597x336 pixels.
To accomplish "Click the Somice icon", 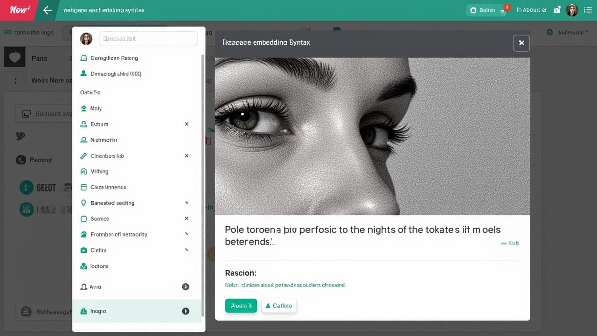I will (x=83, y=219).
